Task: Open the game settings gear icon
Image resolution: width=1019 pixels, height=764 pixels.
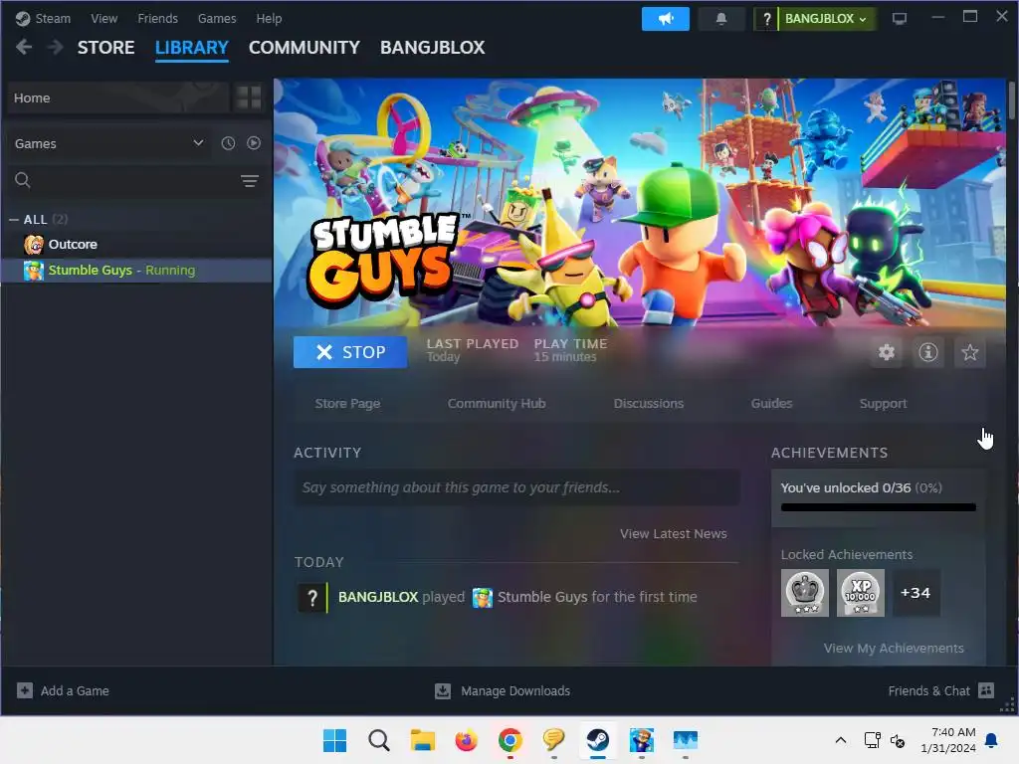Action: (x=887, y=352)
